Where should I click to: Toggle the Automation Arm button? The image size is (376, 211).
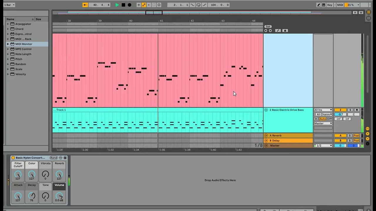click(144, 5)
